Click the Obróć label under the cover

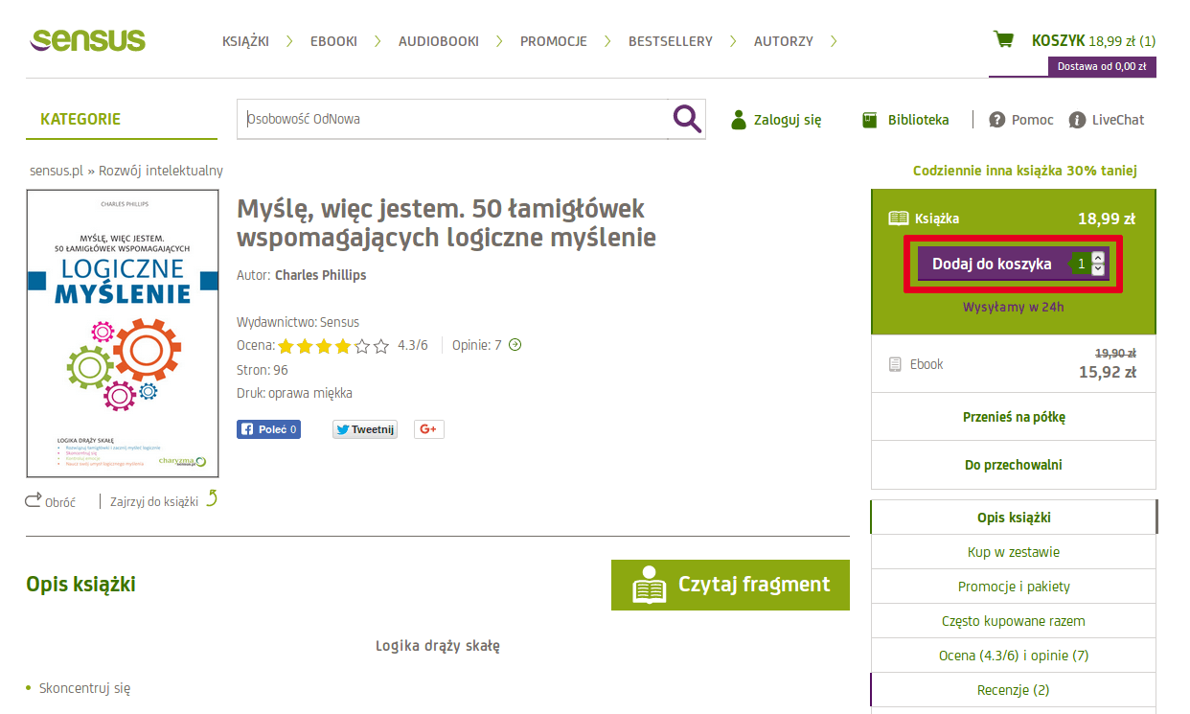(60, 501)
